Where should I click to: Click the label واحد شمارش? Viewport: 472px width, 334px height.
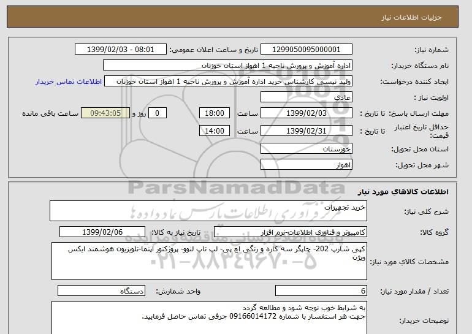coord(178,291)
